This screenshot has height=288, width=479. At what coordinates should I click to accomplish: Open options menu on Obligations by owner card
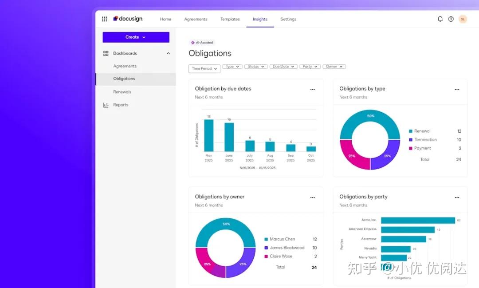tap(312, 197)
